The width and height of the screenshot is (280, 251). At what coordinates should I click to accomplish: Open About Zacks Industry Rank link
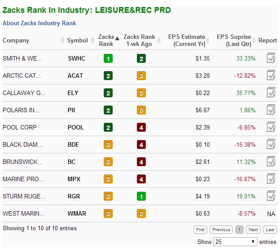click(x=39, y=23)
